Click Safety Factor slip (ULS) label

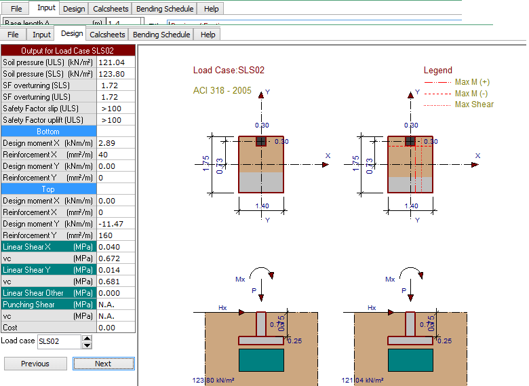pyautogui.click(x=49, y=109)
